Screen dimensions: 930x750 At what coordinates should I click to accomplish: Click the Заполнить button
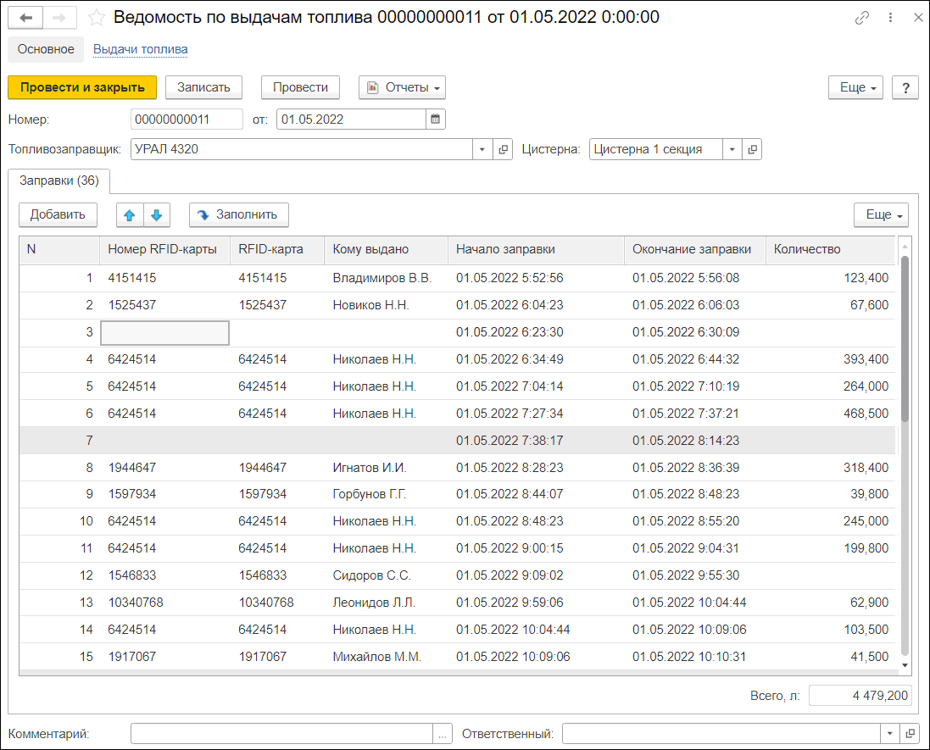click(239, 215)
